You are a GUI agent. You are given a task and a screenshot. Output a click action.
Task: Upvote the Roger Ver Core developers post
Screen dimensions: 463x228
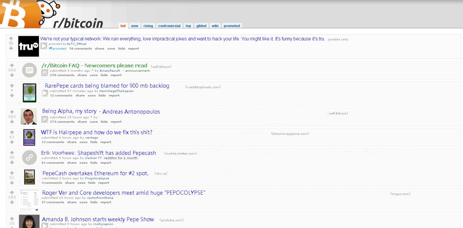click(x=12, y=193)
